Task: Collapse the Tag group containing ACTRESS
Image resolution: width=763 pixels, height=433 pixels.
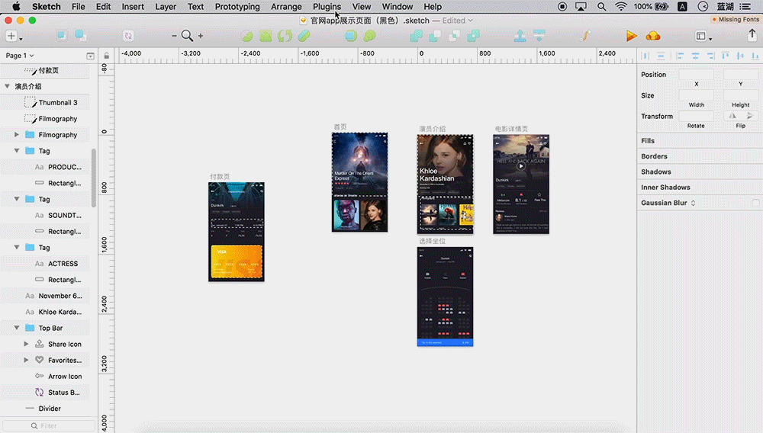Action: [x=17, y=247]
